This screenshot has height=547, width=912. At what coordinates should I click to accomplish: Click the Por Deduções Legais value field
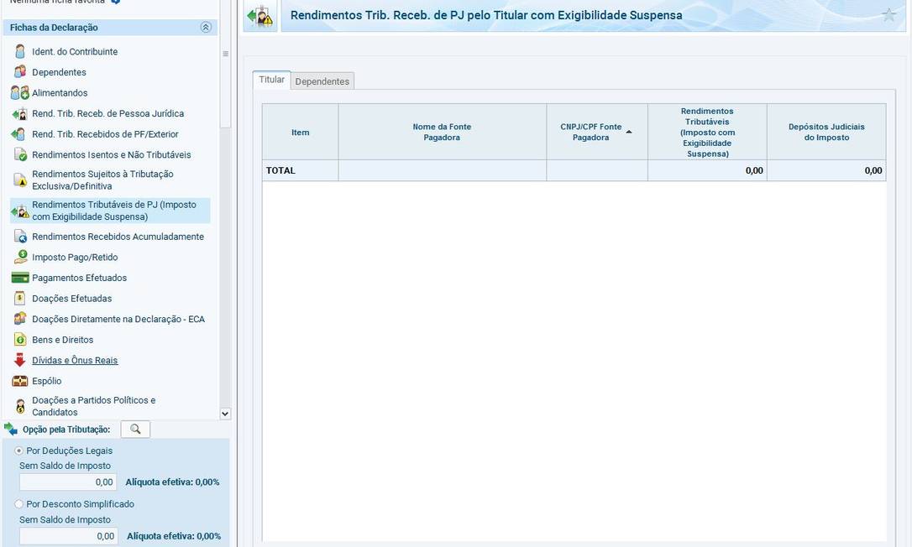click(68, 482)
